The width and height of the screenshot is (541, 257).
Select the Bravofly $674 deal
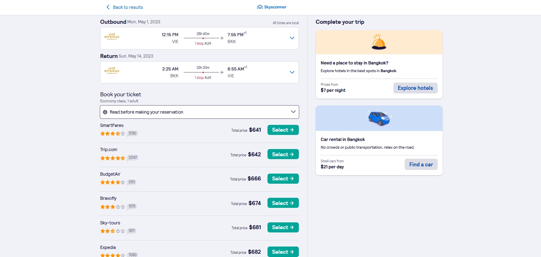pyautogui.click(x=283, y=203)
